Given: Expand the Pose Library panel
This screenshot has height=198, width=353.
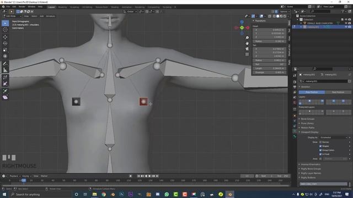Looking at the screenshot, I should click(x=307, y=123).
